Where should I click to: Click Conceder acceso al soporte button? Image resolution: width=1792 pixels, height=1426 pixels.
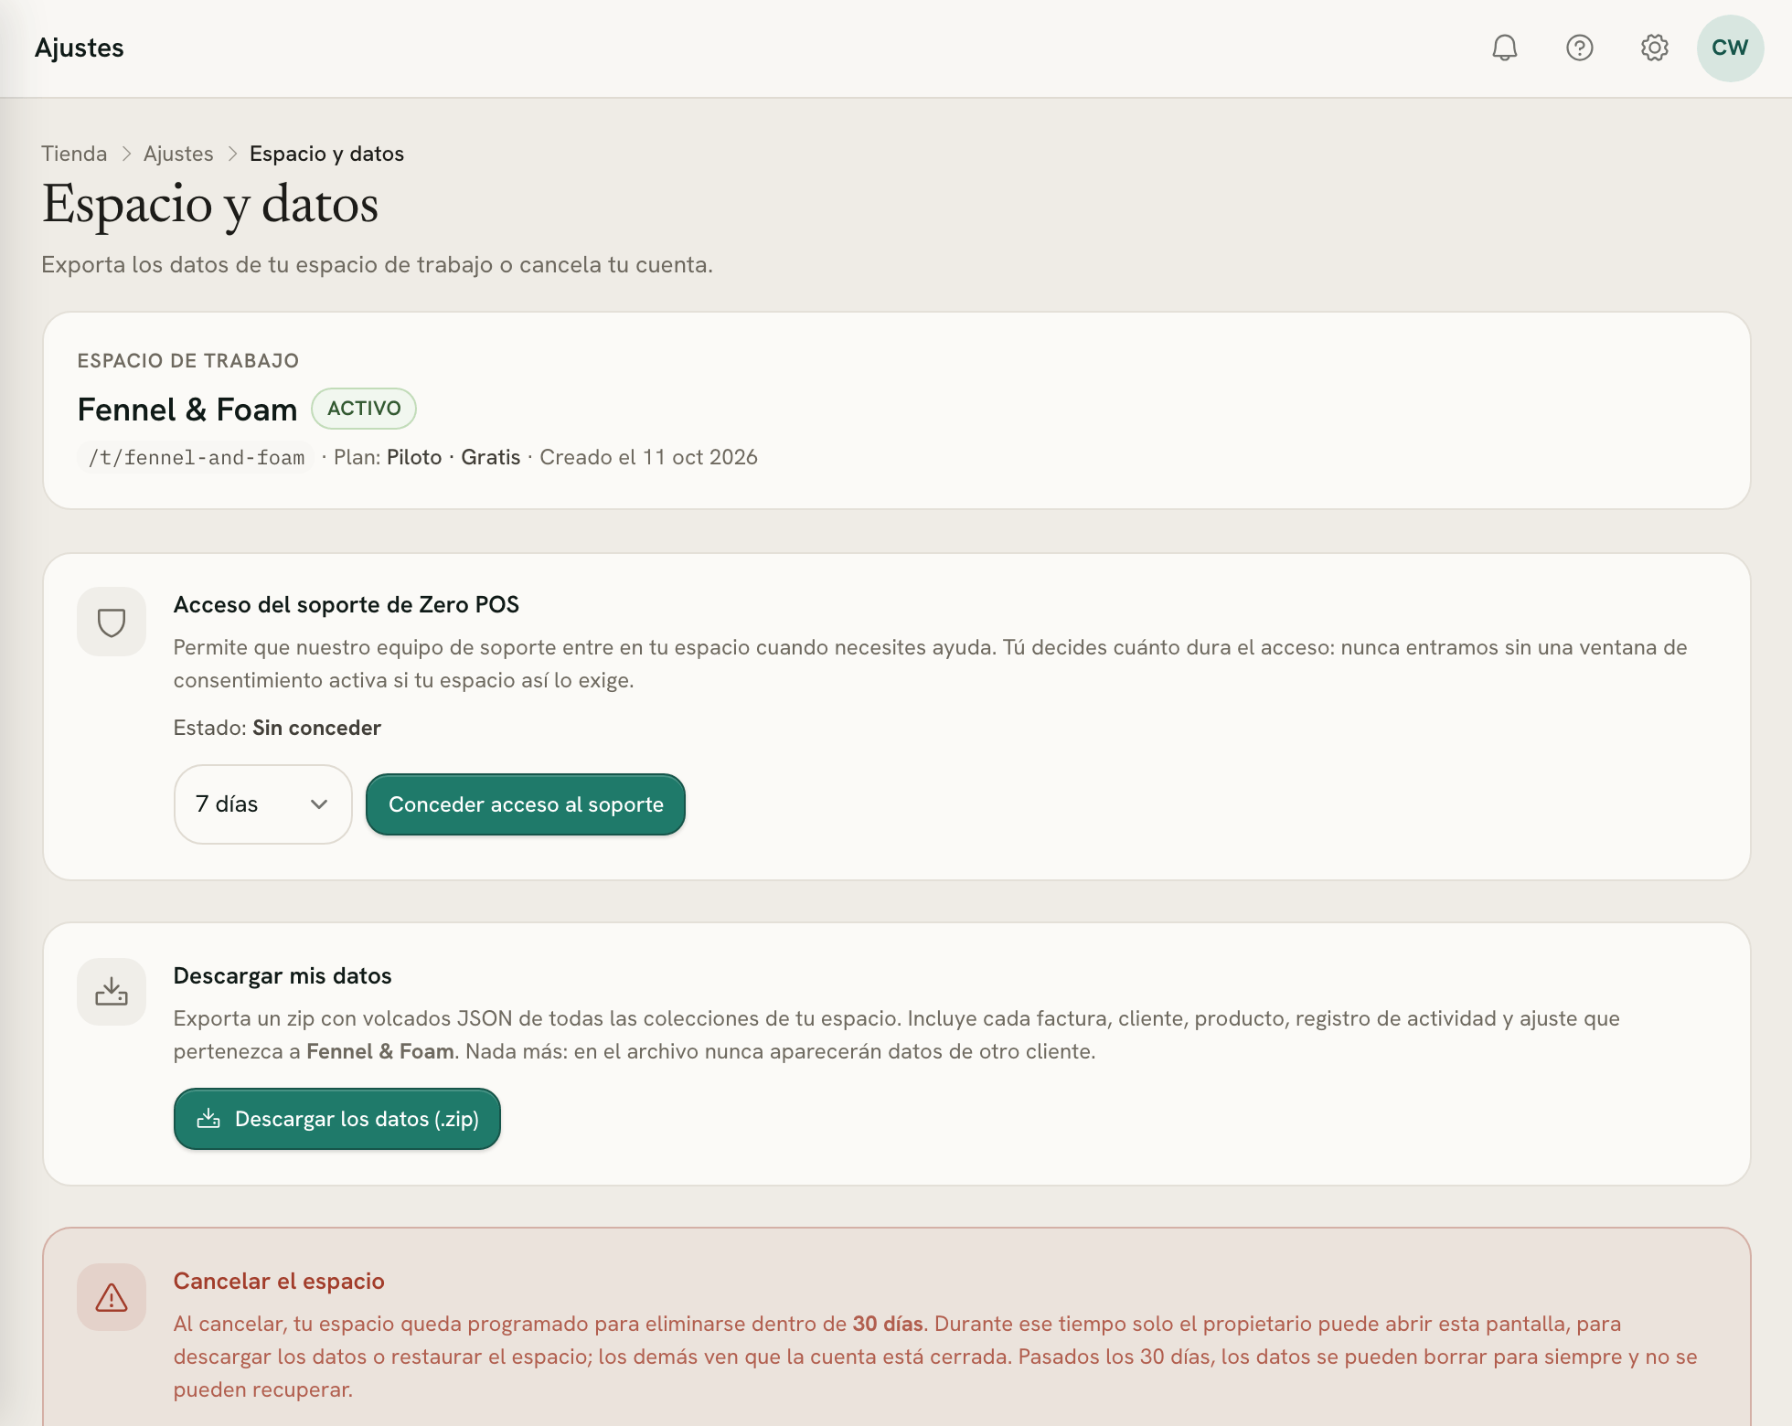tap(526, 804)
